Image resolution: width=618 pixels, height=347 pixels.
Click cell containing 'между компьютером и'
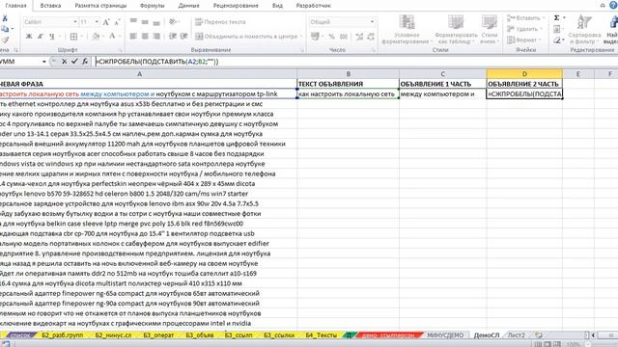click(442, 94)
